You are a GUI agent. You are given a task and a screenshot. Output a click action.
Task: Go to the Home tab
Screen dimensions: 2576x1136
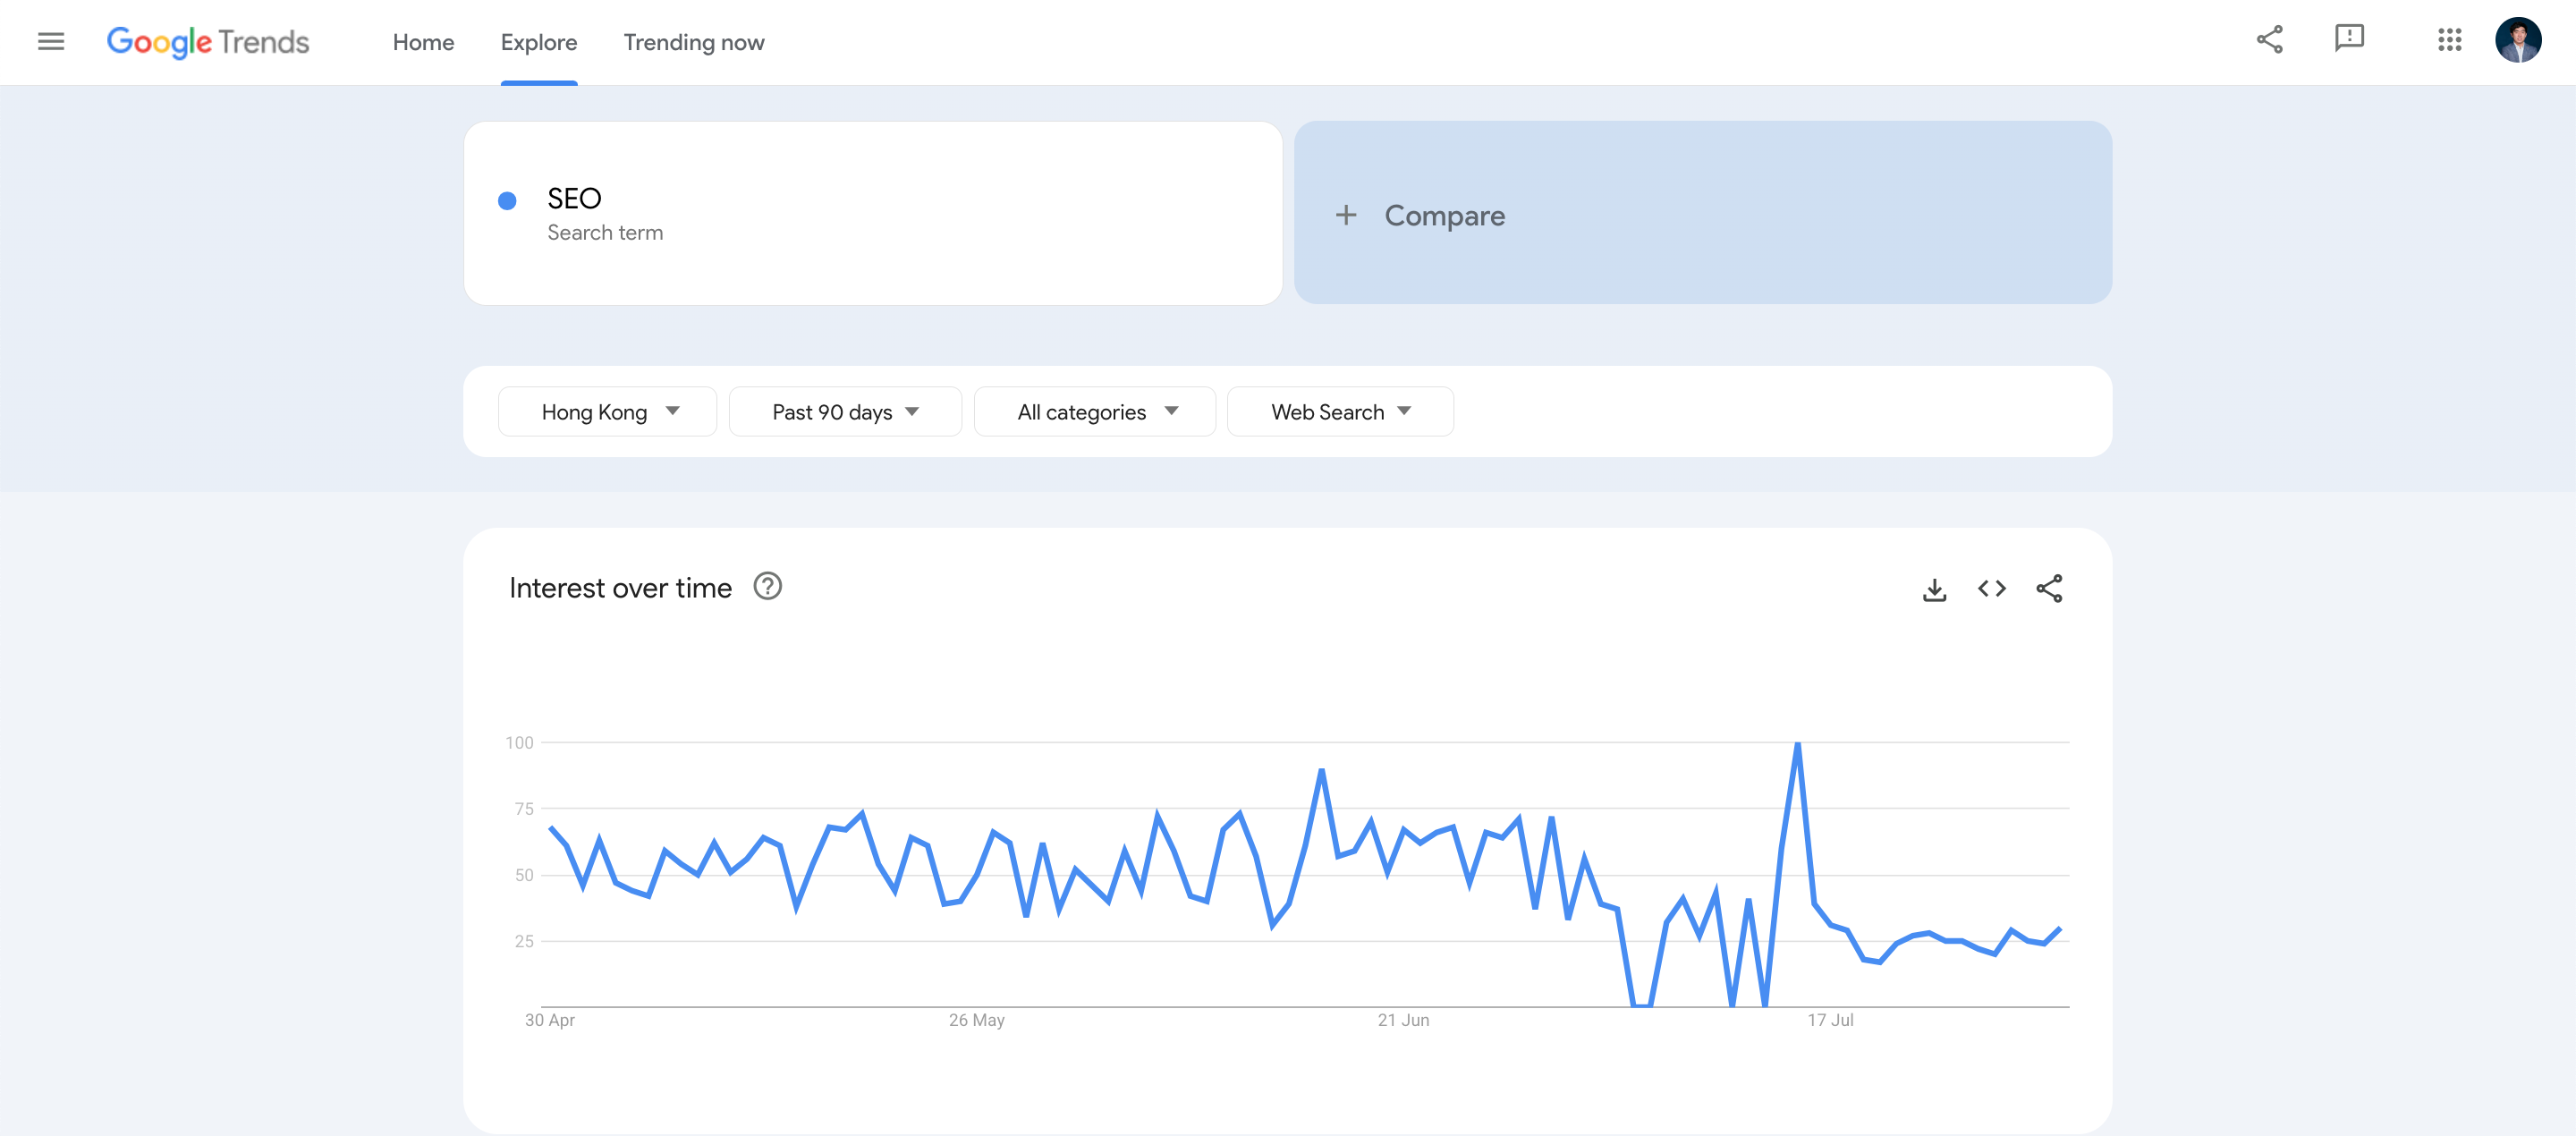pyautogui.click(x=423, y=43)
